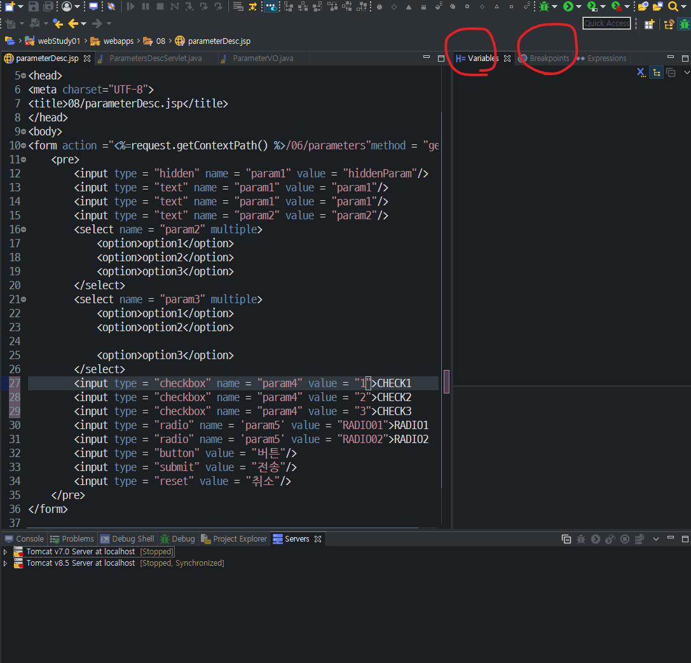Click the Save All icon
The image size is (691, 663).
point(48,6)
